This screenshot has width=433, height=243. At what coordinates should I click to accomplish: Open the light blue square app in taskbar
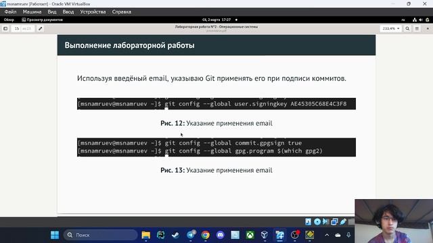tap(235, 235)
